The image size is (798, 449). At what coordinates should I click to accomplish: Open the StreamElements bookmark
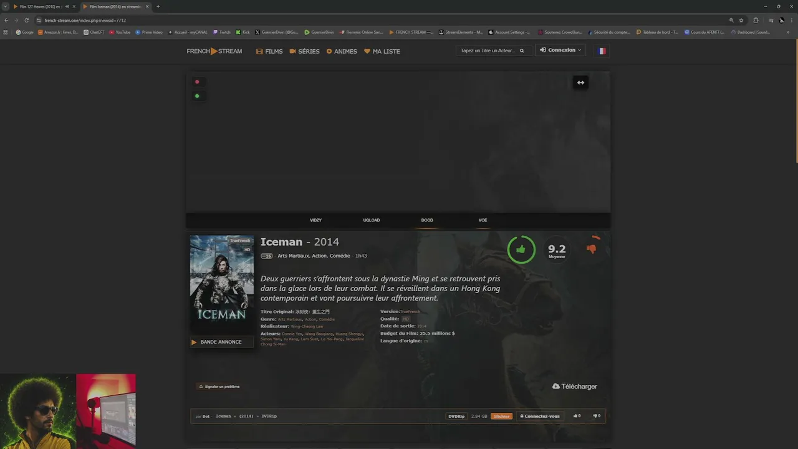coord(461,32)
